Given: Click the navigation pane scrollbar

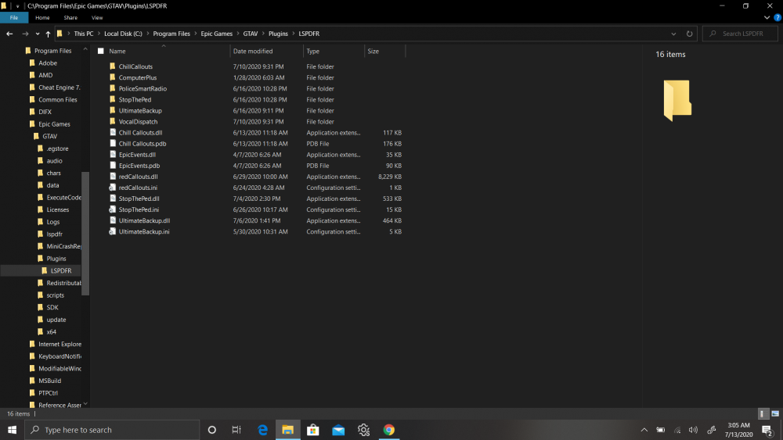Looking at the screenshot, I should (85, 233).
